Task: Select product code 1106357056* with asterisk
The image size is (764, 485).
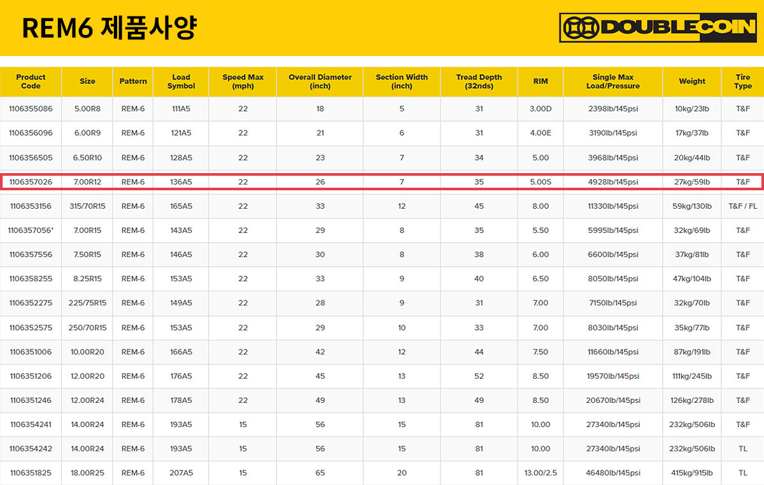Action: point(31,230)
